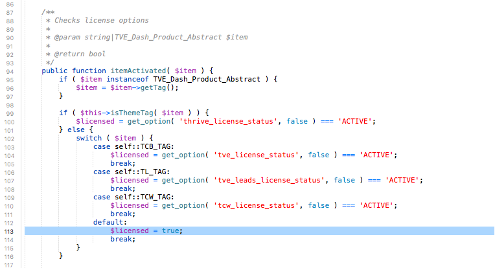Click the 'itemActivated' function name

pyautogui.click(x=138, y=71)
